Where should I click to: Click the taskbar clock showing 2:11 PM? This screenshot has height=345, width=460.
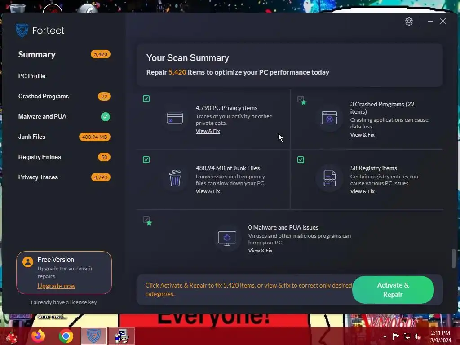[440, 336]
